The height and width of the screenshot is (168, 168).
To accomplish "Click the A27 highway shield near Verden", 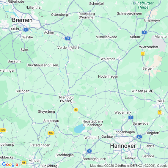I will [x=68, y=38].
